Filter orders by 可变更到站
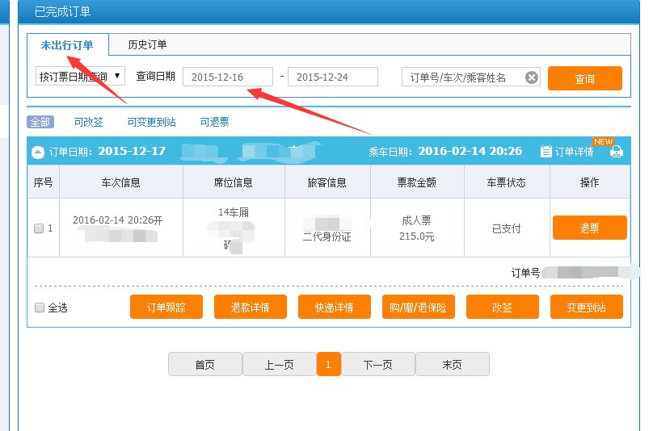Viewport: 653px width, 431px height. click(152, 122)
